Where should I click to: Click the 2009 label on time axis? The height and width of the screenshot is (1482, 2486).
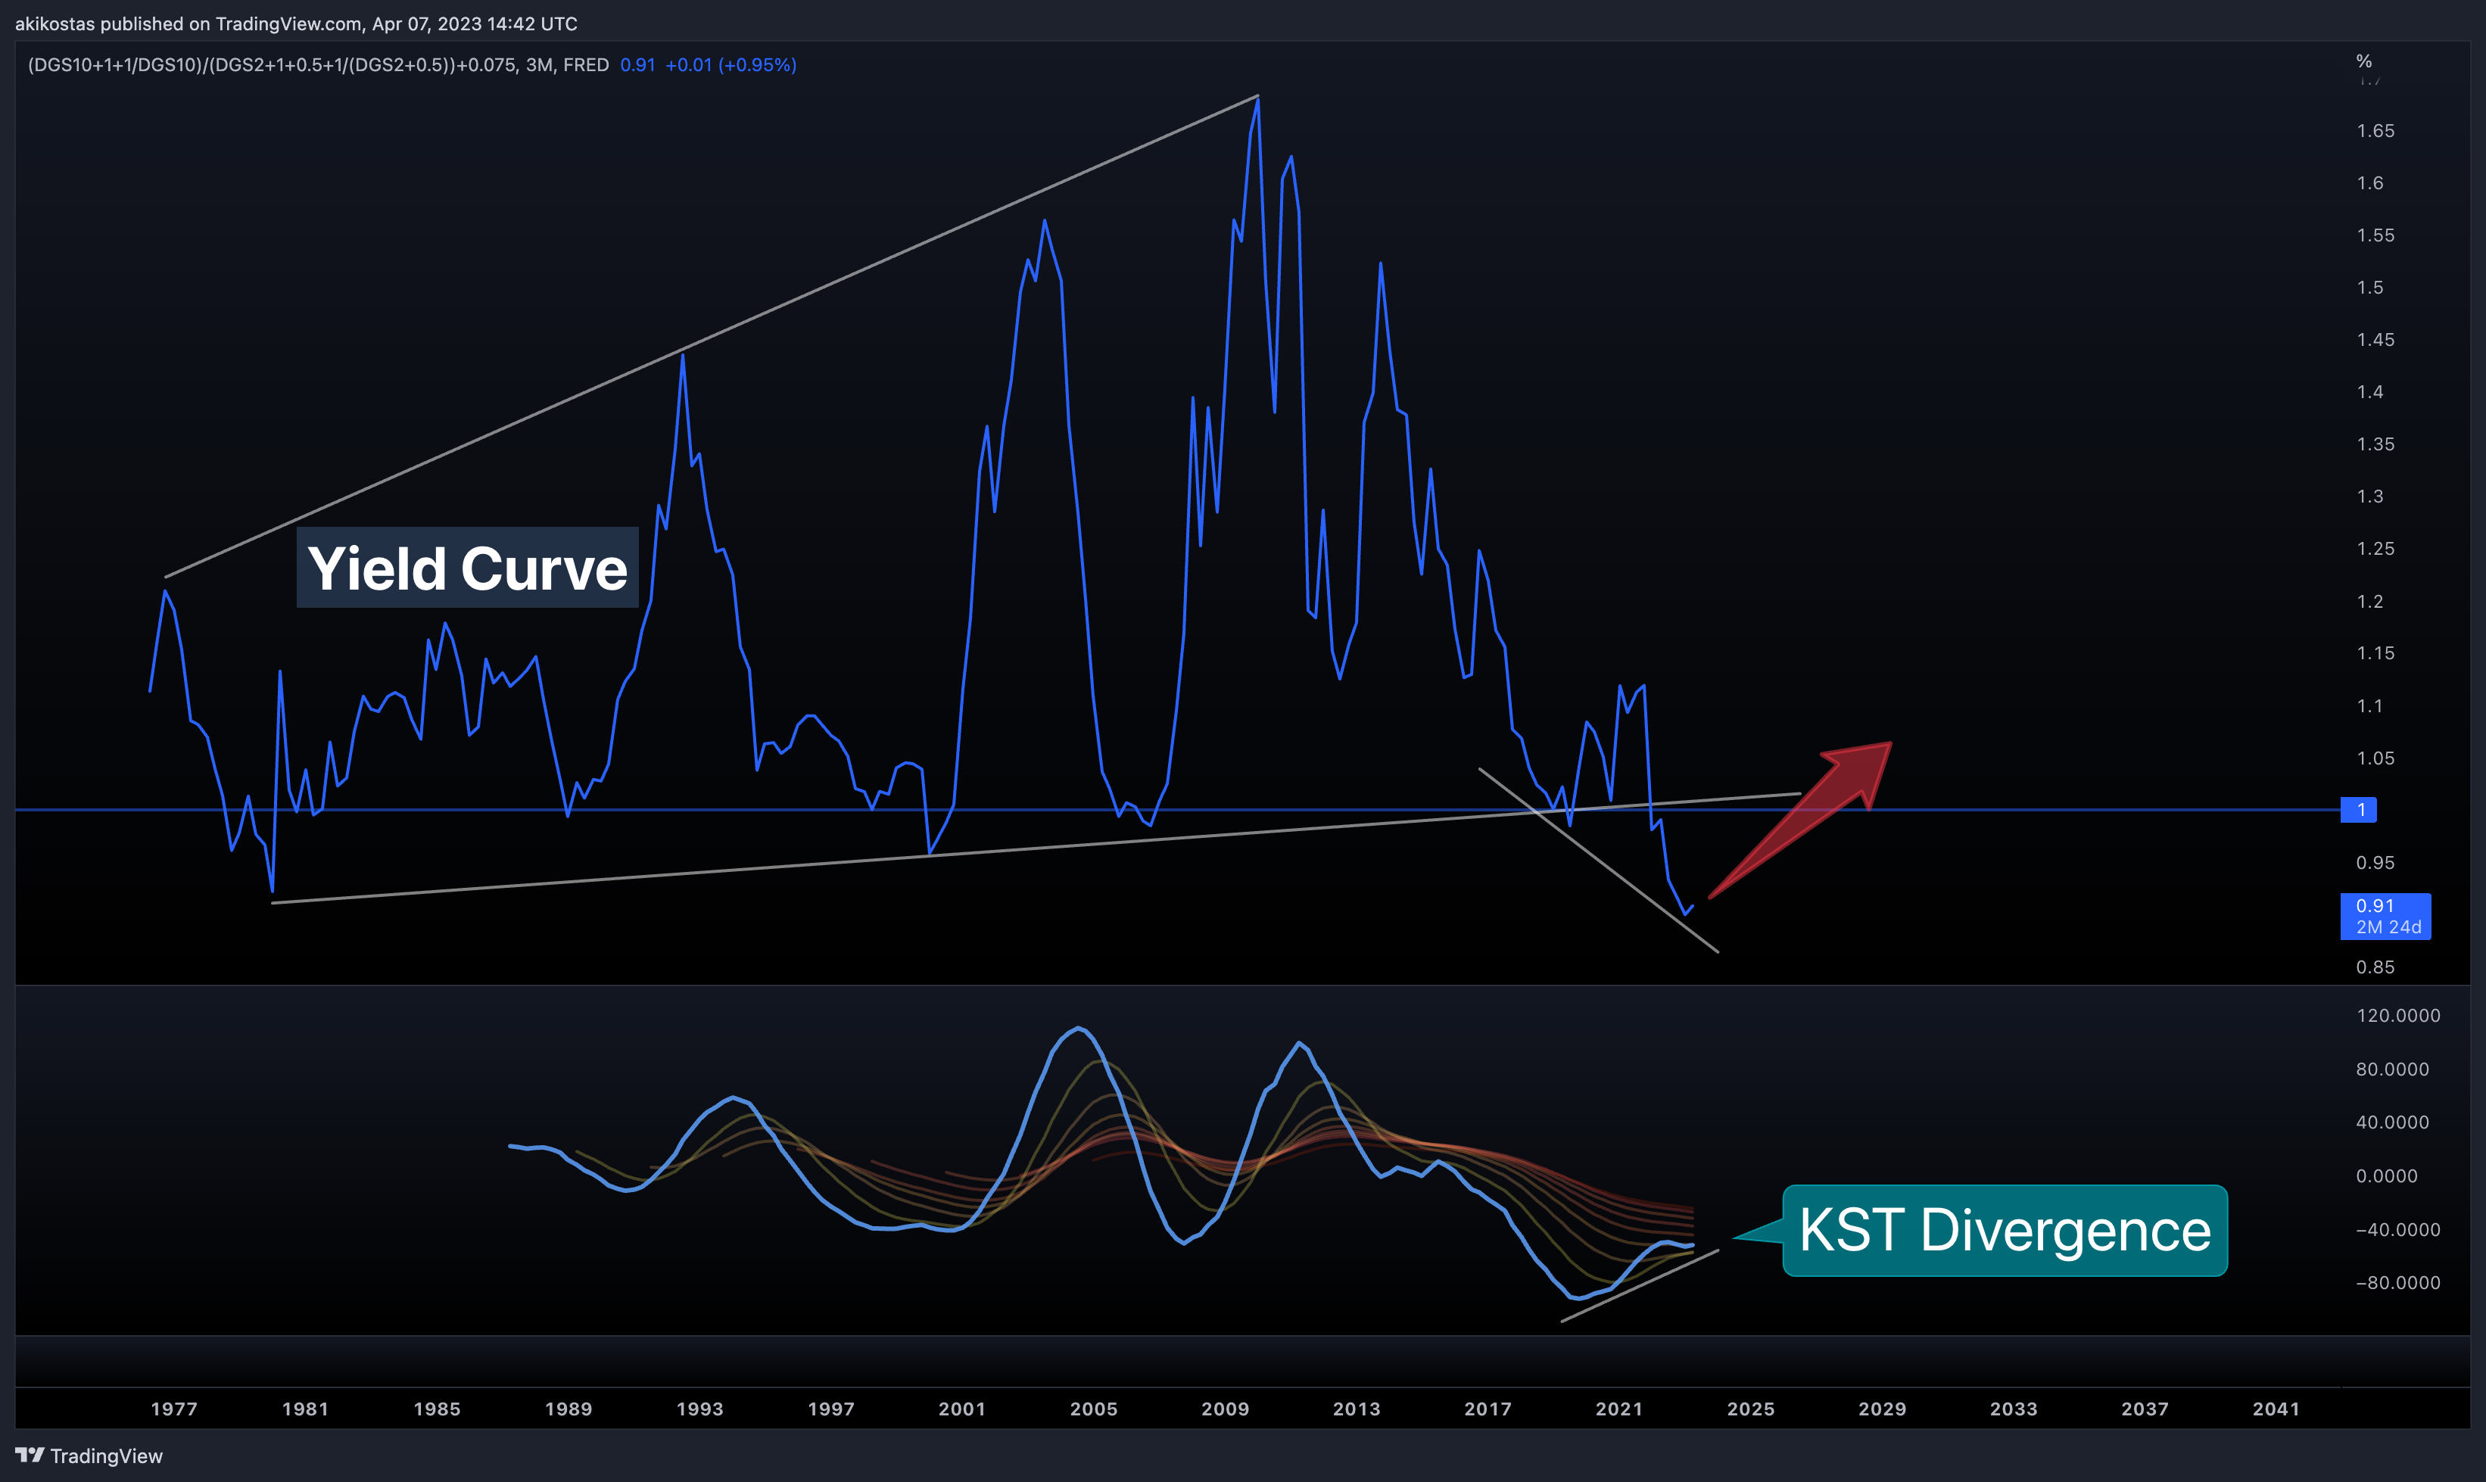[1226, 1409]
